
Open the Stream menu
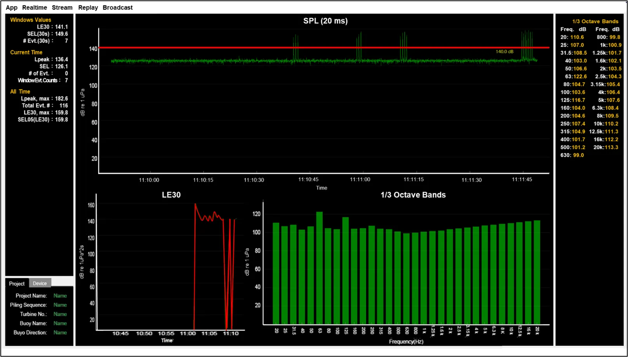[62, 7]
